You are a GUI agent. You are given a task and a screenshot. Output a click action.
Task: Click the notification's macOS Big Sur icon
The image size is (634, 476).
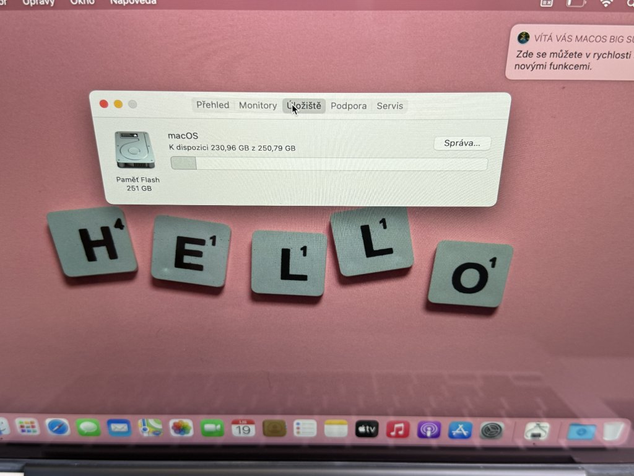click(x=524, y=38)
